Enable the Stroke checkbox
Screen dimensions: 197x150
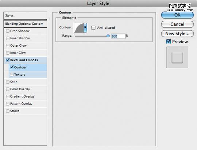point(8,111)
